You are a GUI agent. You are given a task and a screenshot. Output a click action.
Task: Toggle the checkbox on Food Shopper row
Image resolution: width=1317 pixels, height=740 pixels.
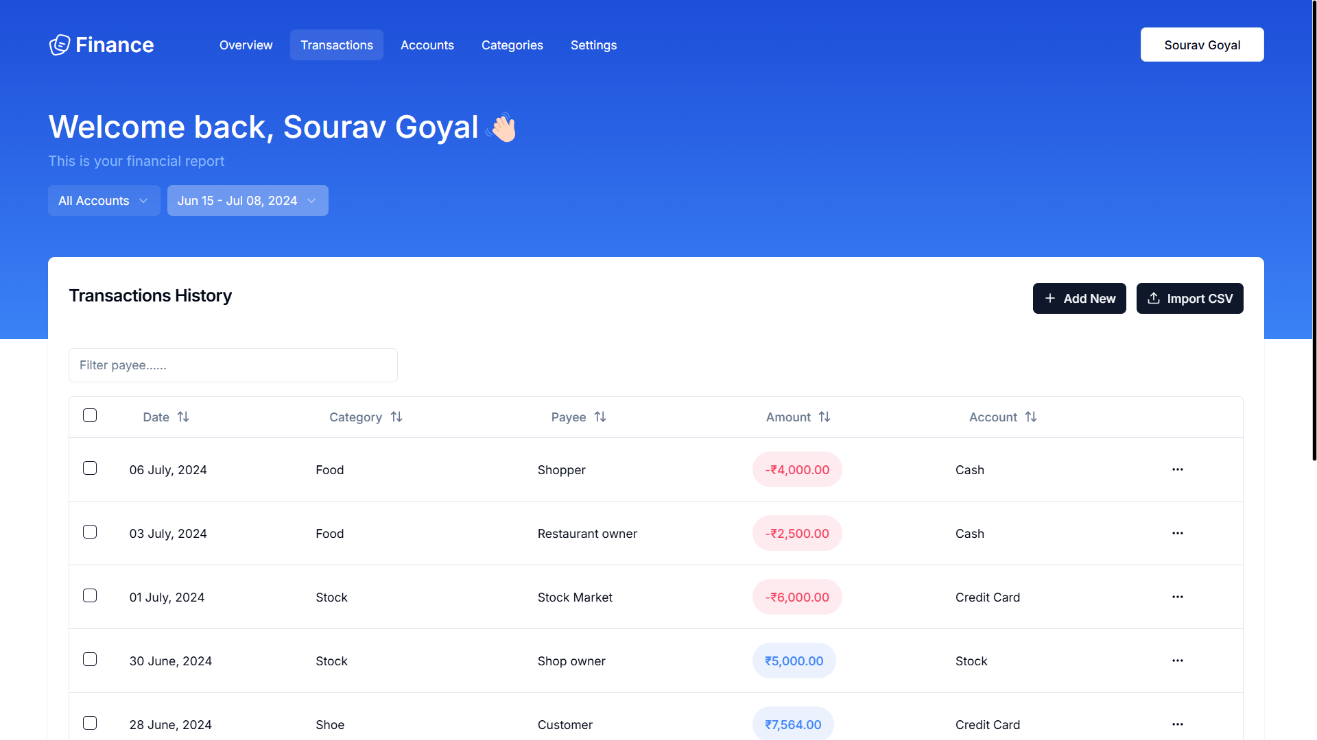coord(90,468)
